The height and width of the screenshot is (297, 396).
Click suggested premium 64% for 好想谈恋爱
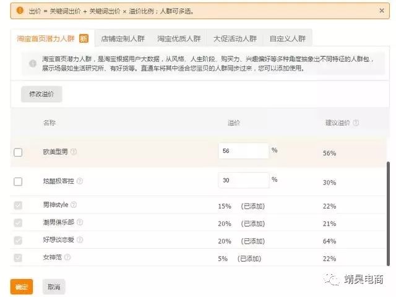point(329,241)
